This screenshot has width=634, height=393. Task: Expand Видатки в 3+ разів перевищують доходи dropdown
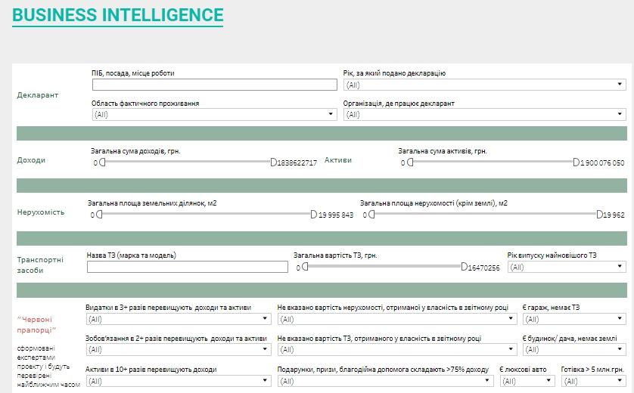coord(179,319)
